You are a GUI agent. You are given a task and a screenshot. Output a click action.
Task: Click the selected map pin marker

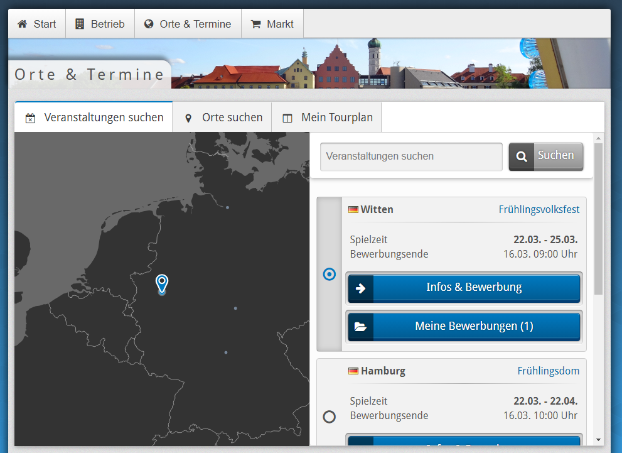click(x=162, y=283)
